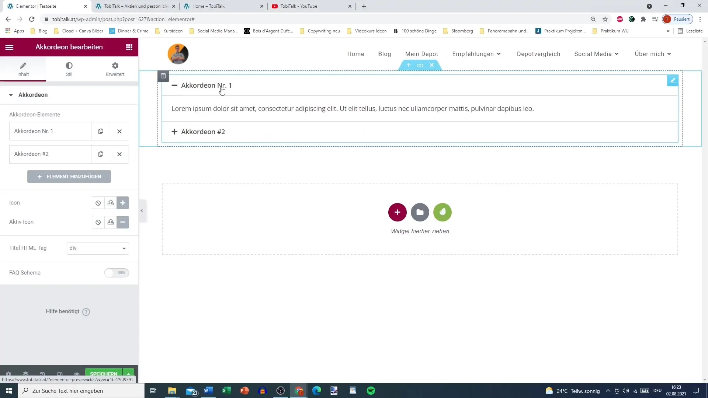Image resolution: width=708 pixels, height=398 pixels.
Task: Choose plus icon from Icon library
Action: tap(123, 203)
